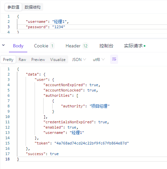Click the "success" key
This screenshot has height=169, width=167.
coord(36,154)
